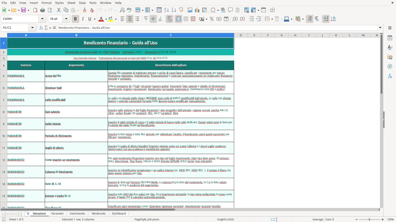
Task: Insert an image via toolbar icon
Action: 190,10
